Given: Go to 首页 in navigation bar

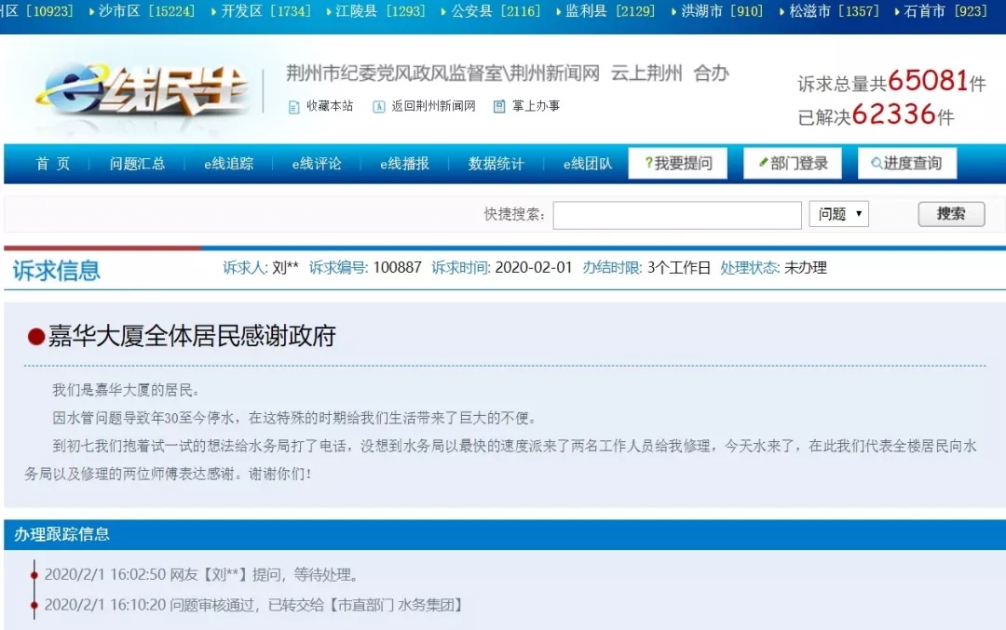Looking at the screenshot, I should click(x=53, y=164).
